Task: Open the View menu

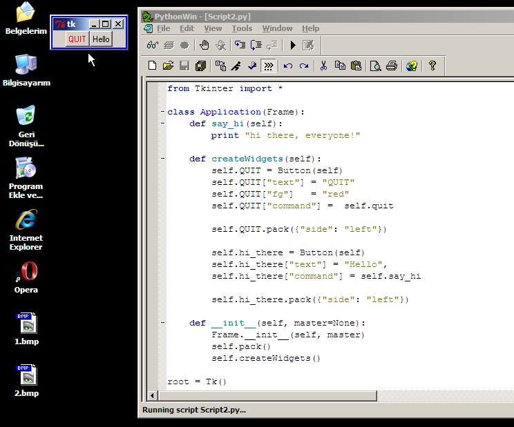Action: pyautogui.click(x=213, y=28)
